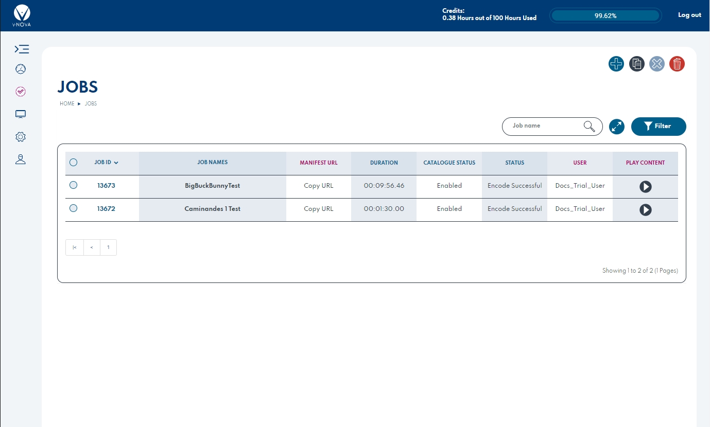Sort by Job ID using header arrow

click(116, 163)
